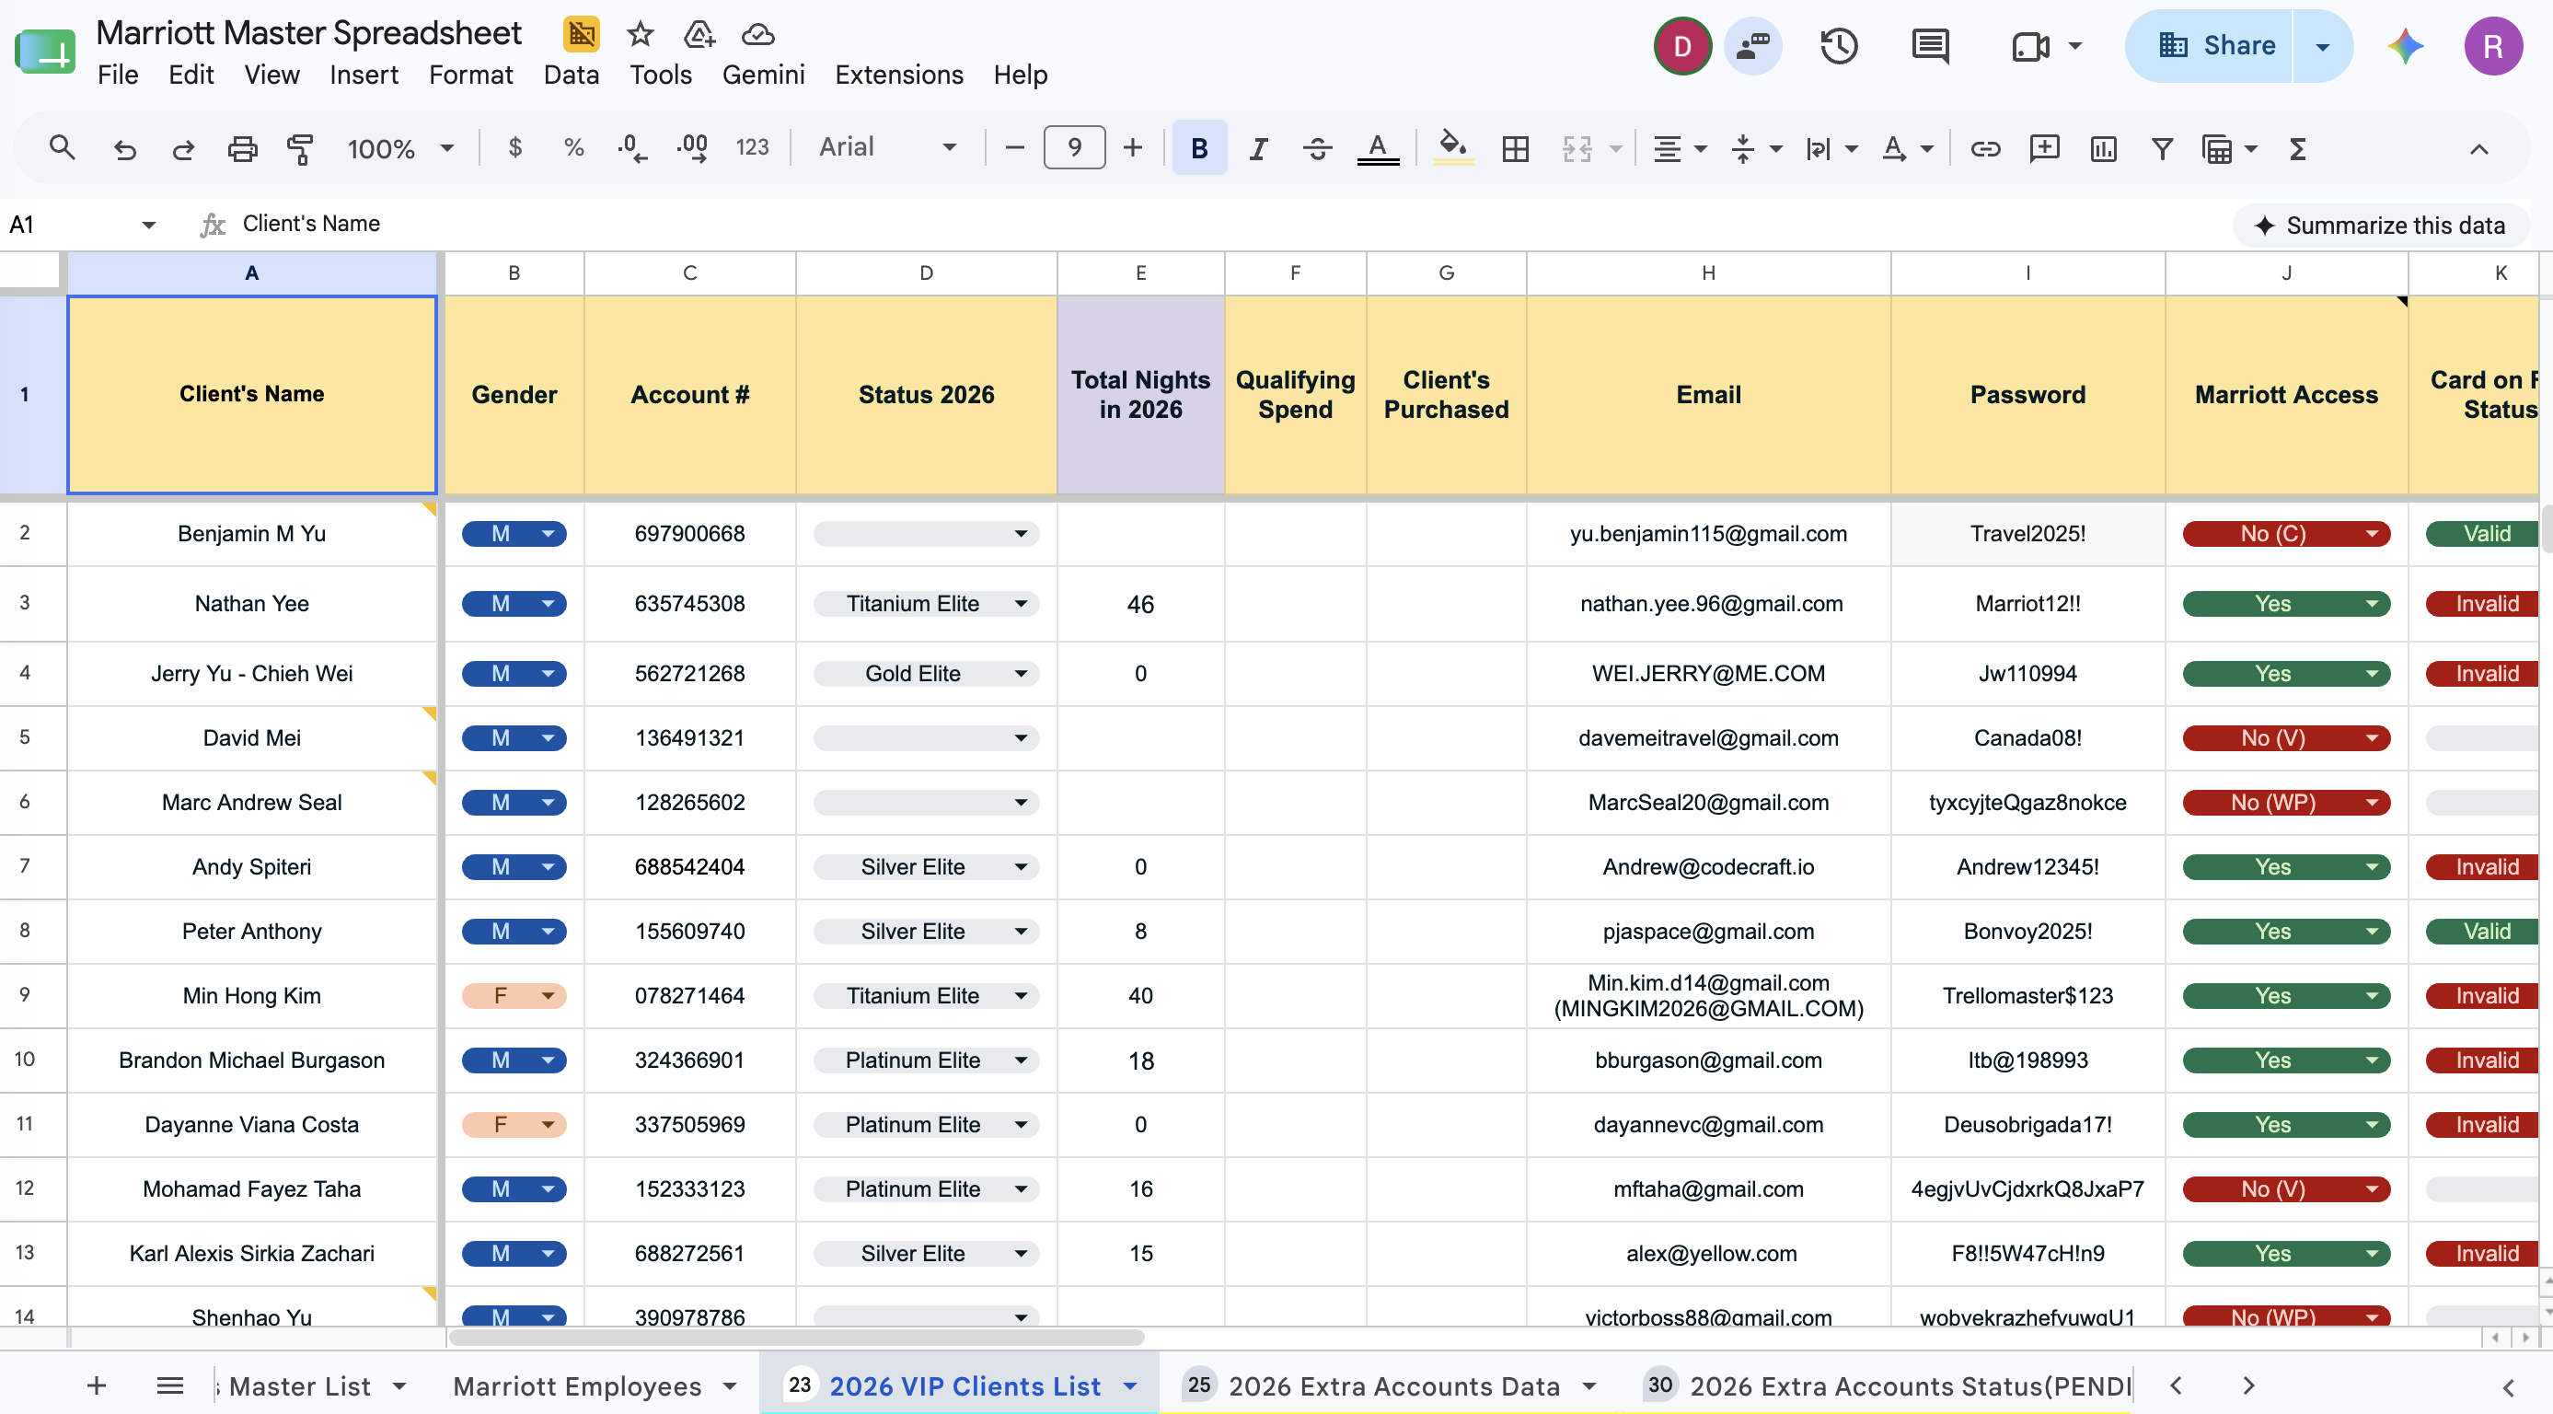The width and height of the screenshot is (2553, 1414).
Task: Open text color picker
Action: [x=1378, y=147]
